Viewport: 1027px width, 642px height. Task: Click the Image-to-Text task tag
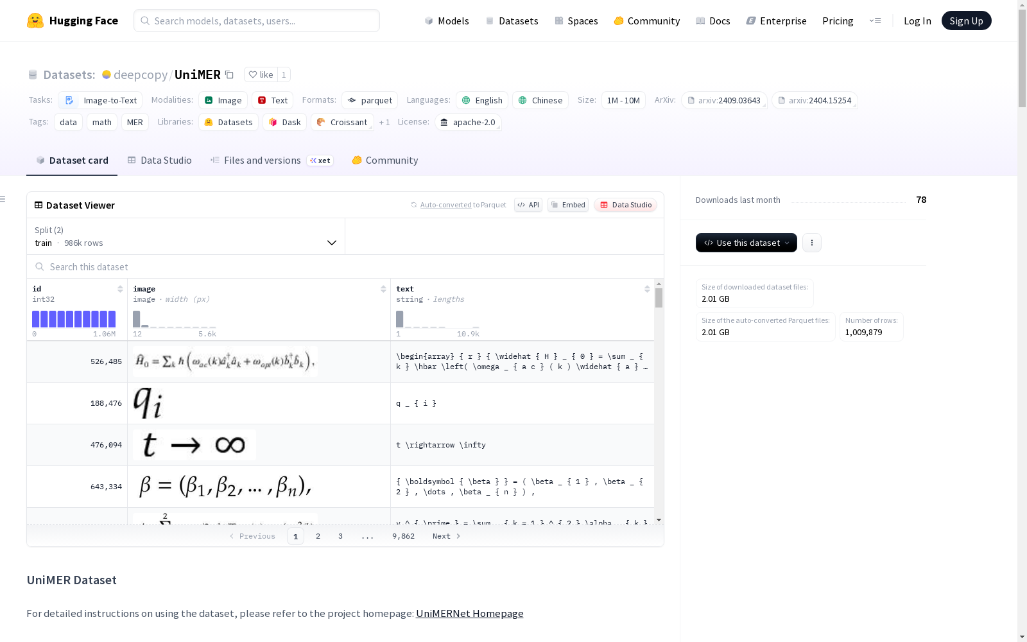[100, 100]
